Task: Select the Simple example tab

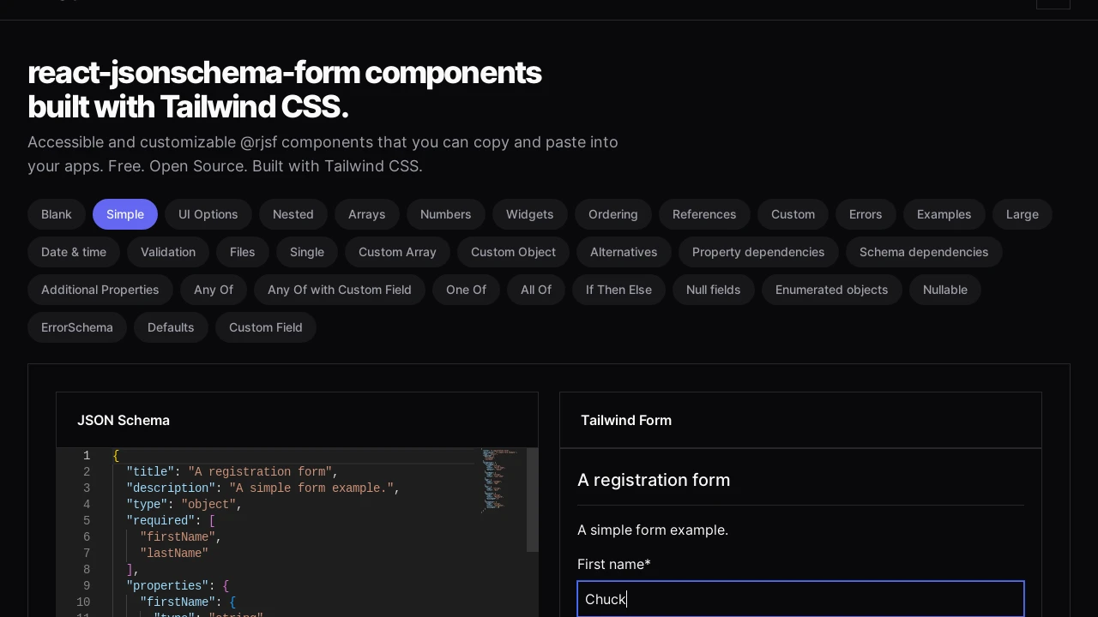Action: click(x=125, y=214)
